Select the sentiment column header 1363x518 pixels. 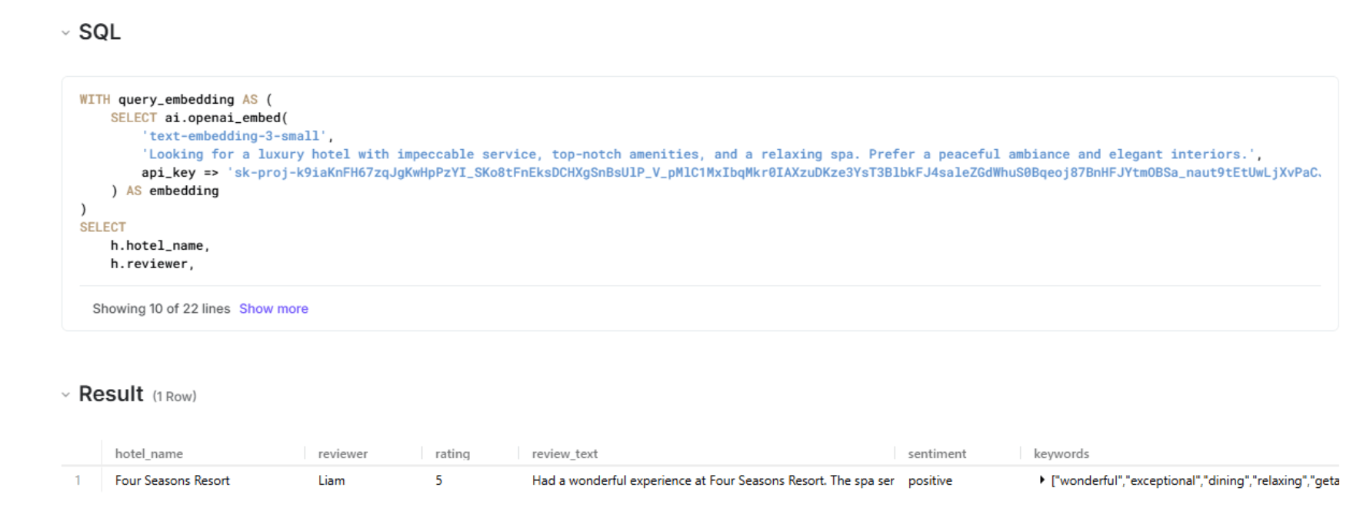(937, 454)
